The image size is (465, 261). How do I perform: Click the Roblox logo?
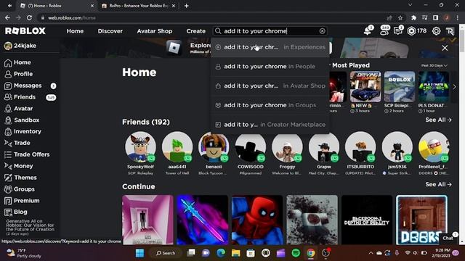(x=25, y=30)
